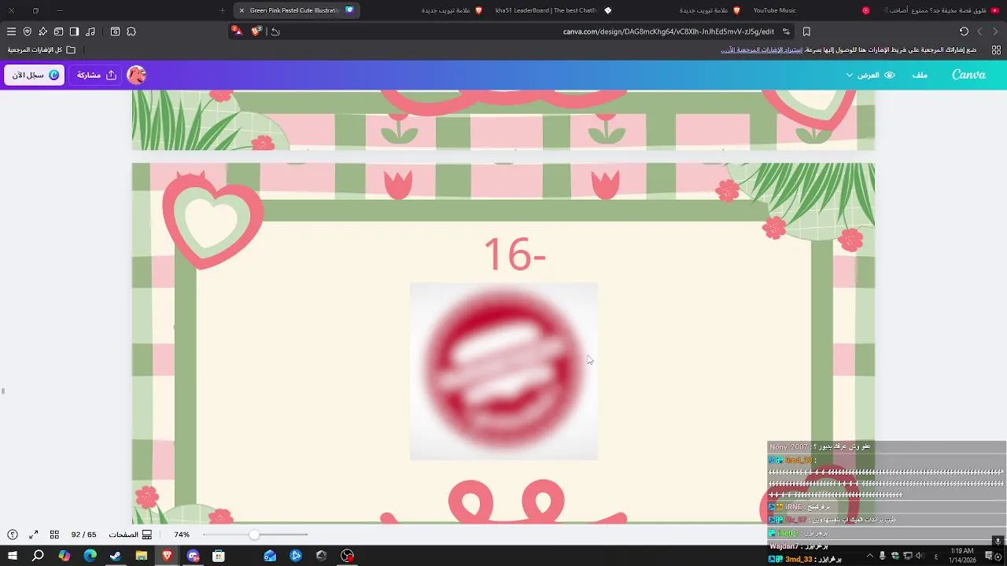The height and width of the screenshot is (566, 1007).
Task: Open the Windows Start menu
Action: 13,556
